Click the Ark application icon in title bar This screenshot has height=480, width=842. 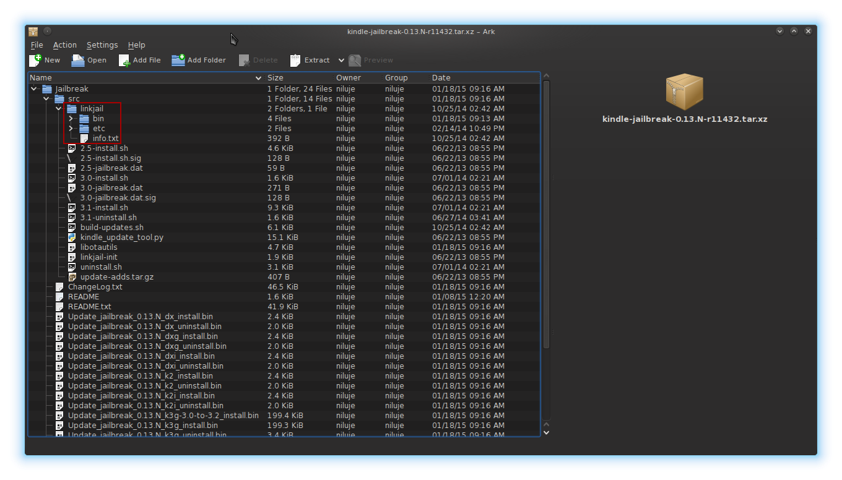tap(33, 32)
